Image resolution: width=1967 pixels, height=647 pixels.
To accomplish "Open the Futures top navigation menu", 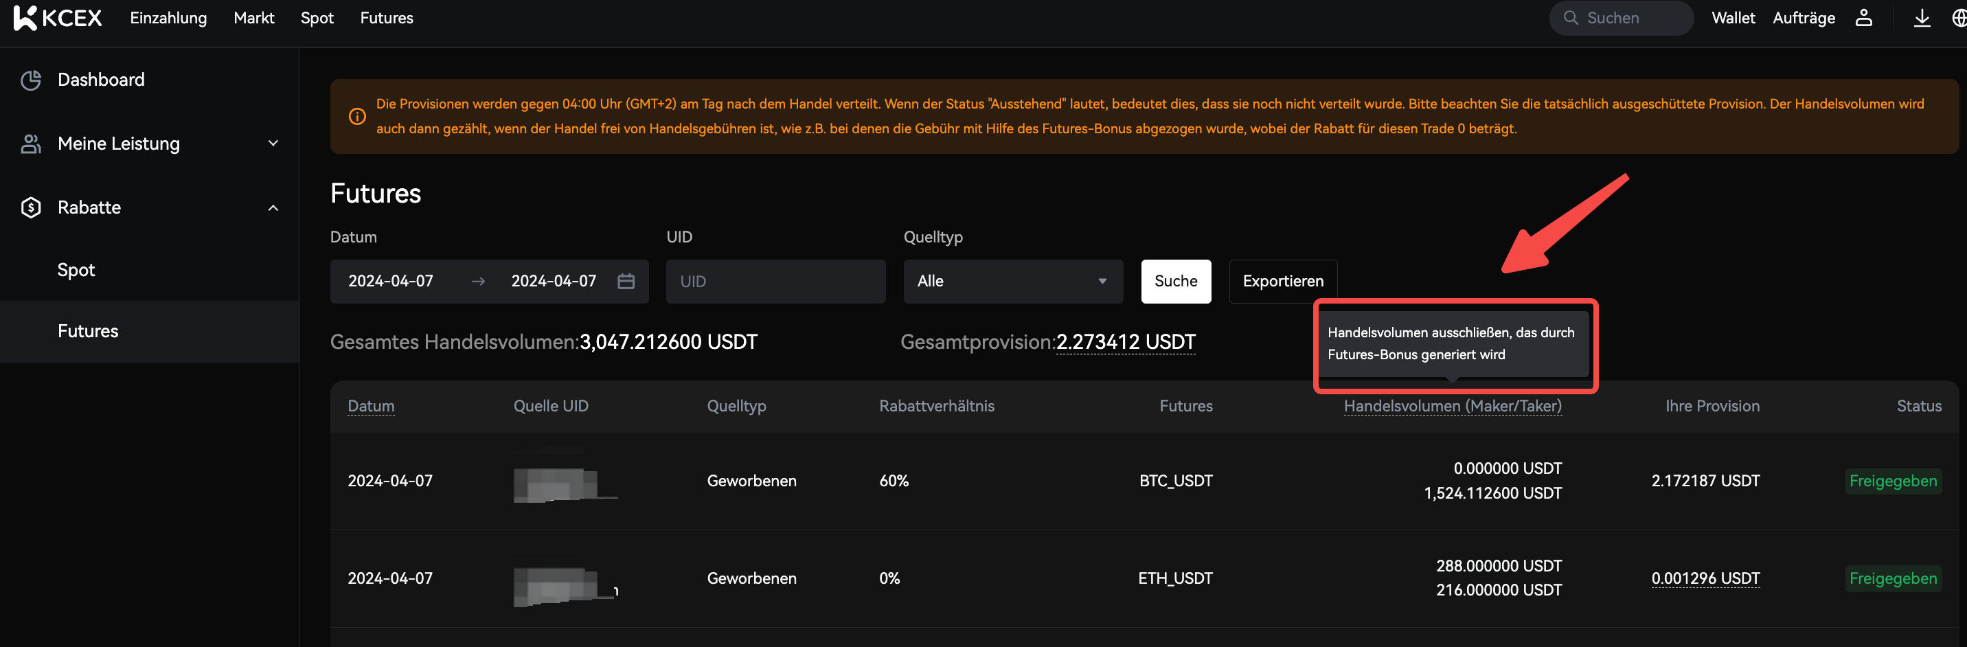I will (x=387, y=18).
